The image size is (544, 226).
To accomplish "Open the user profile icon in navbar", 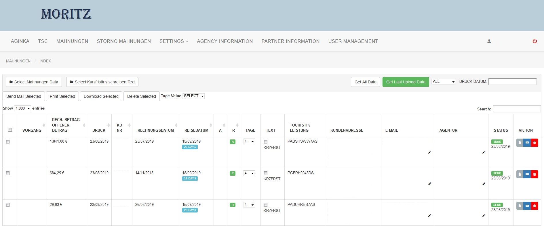I will pyautogui.click(x=489, y=41).
